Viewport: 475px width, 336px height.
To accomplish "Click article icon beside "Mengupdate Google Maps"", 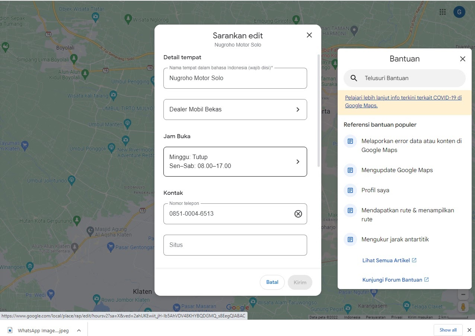I will point(350,170).
